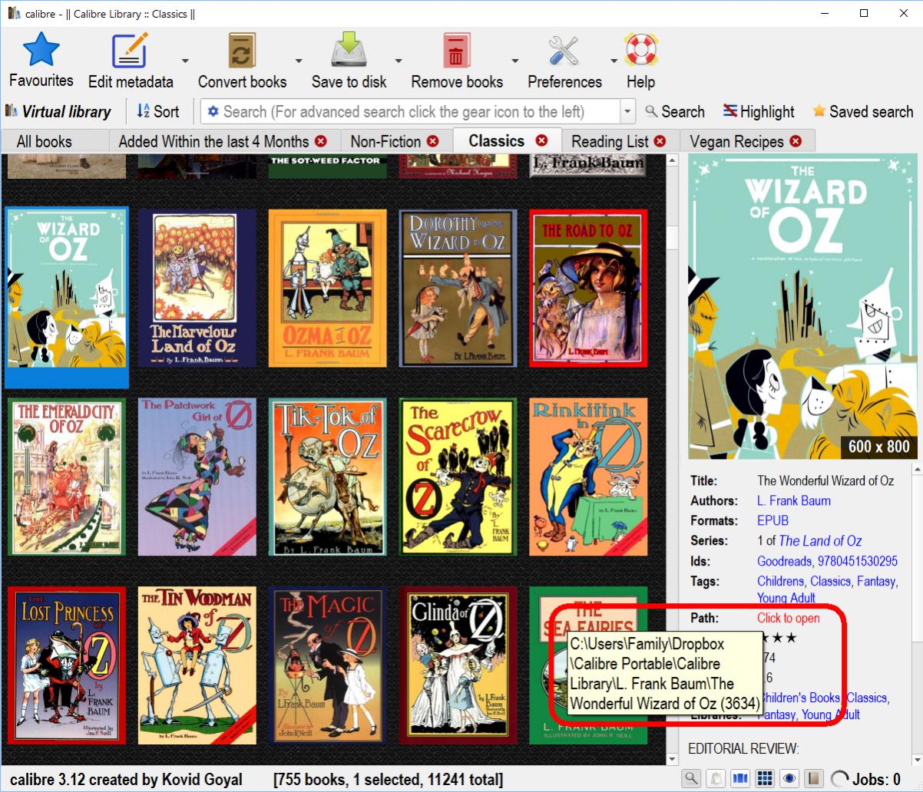Click the Remove books trash icon
Image resolution: width=923 pixels, height=792 pixels.
coord(457,51)
